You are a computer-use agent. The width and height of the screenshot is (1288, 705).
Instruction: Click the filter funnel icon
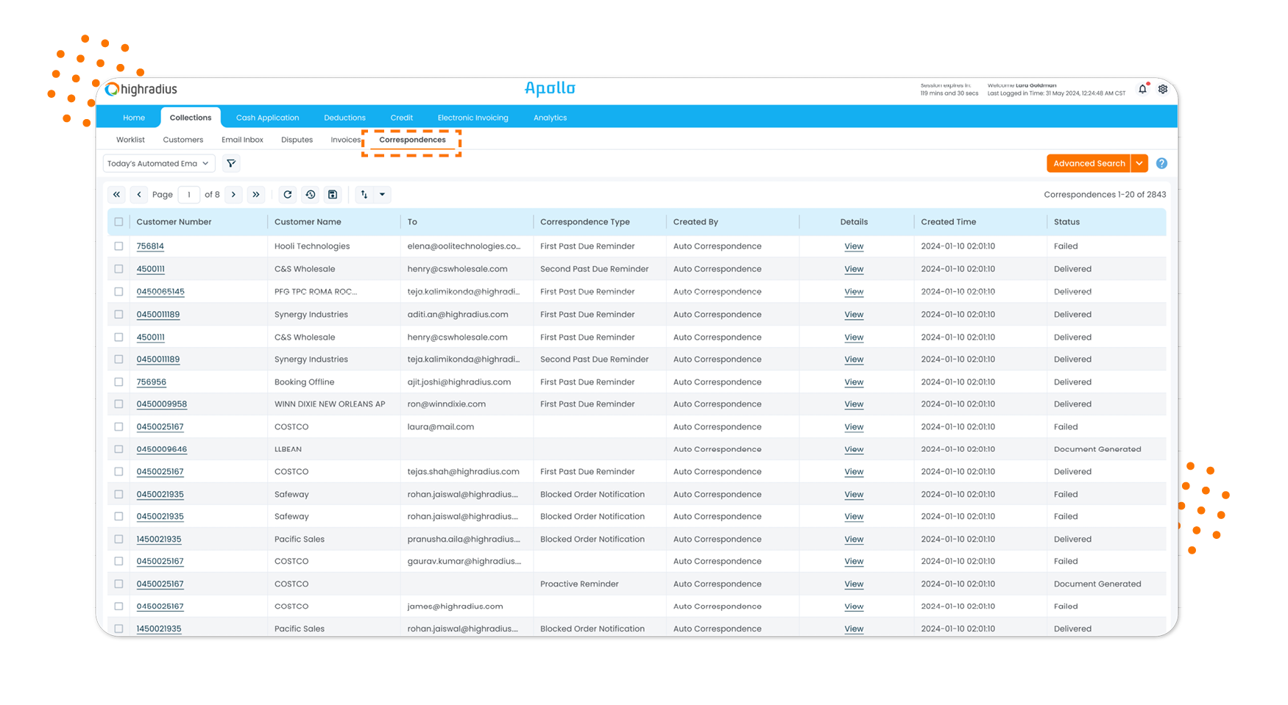pos(231,163)
